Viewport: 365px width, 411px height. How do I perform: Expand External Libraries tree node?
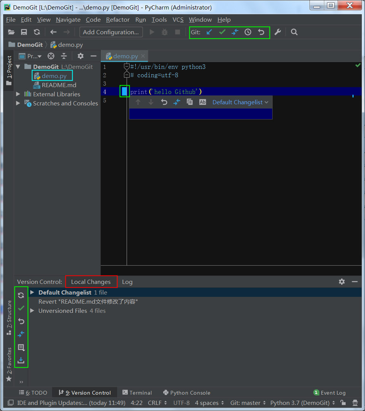click(x=18, y=94)
